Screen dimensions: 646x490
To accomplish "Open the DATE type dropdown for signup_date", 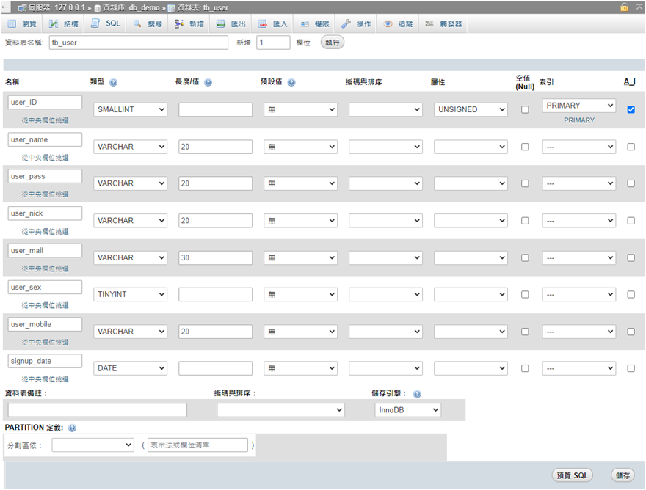I will [130, 368].
